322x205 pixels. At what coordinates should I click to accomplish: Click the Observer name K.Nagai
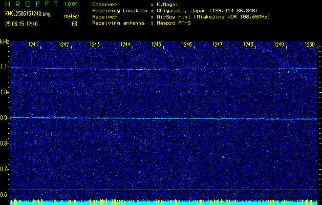(167, 5)
